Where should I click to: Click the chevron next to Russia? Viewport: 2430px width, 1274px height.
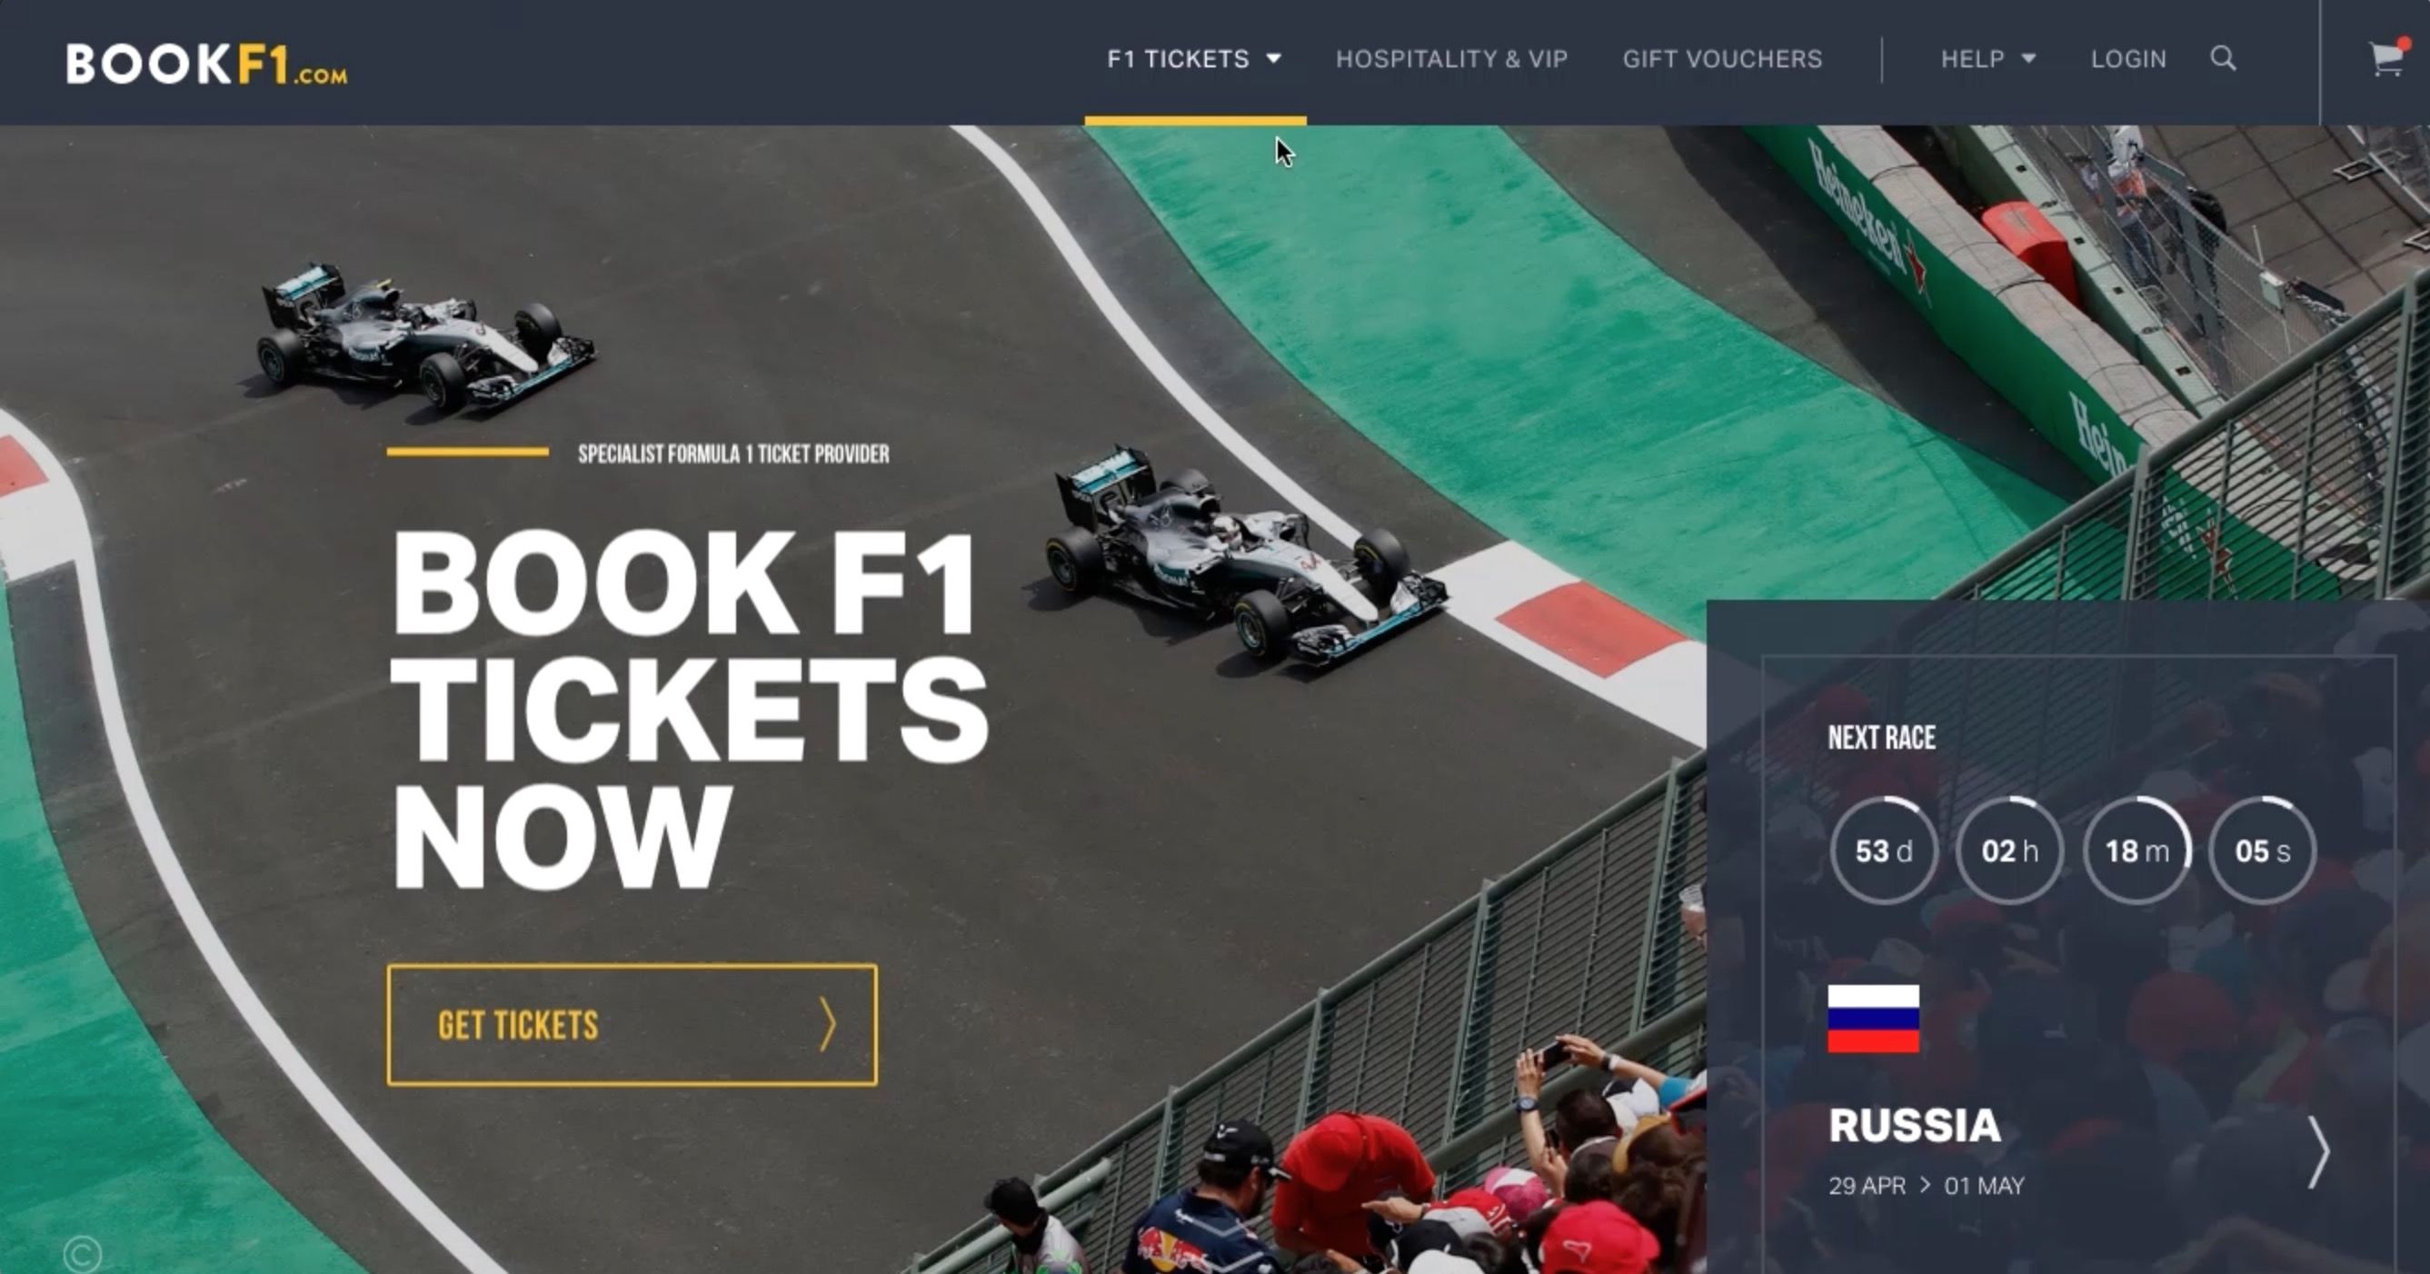[2317, 1151]
